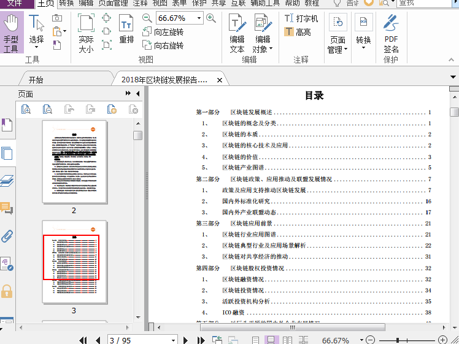
Task: Zoom in with the plus magnifier icon
Action: point(210,18)
